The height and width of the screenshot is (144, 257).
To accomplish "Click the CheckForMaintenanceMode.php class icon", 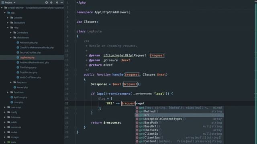I will [18, 48].
